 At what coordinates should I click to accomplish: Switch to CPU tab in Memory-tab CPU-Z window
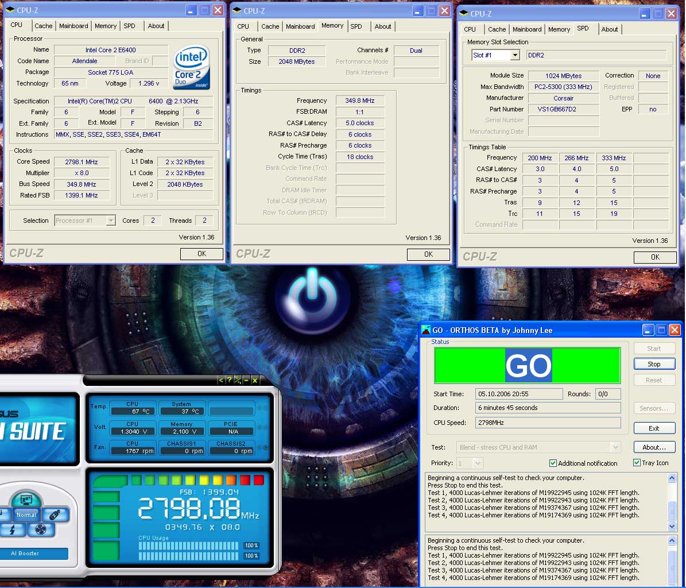click(243, 26)
